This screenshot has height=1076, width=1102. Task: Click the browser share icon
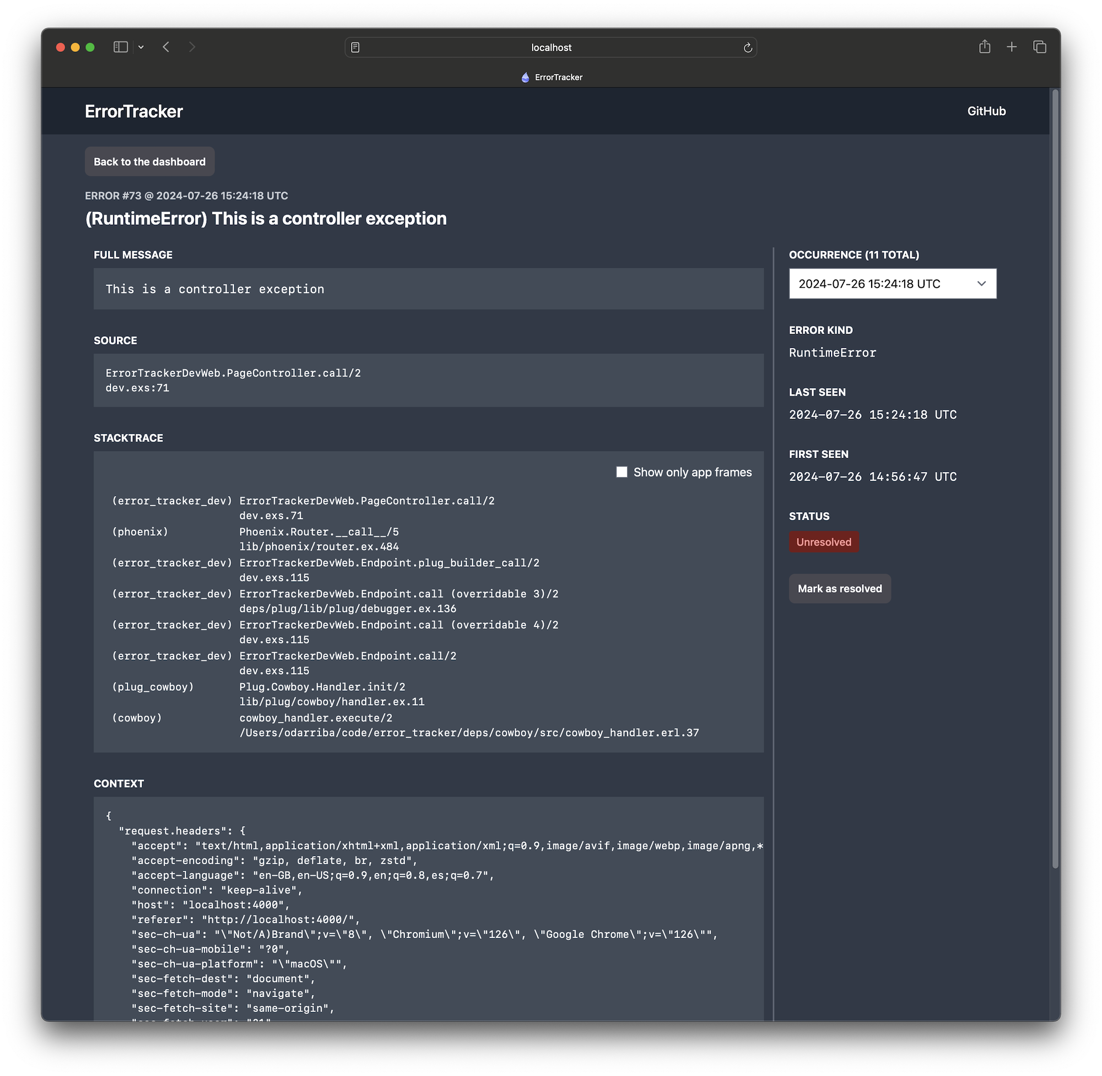[983, 46]
